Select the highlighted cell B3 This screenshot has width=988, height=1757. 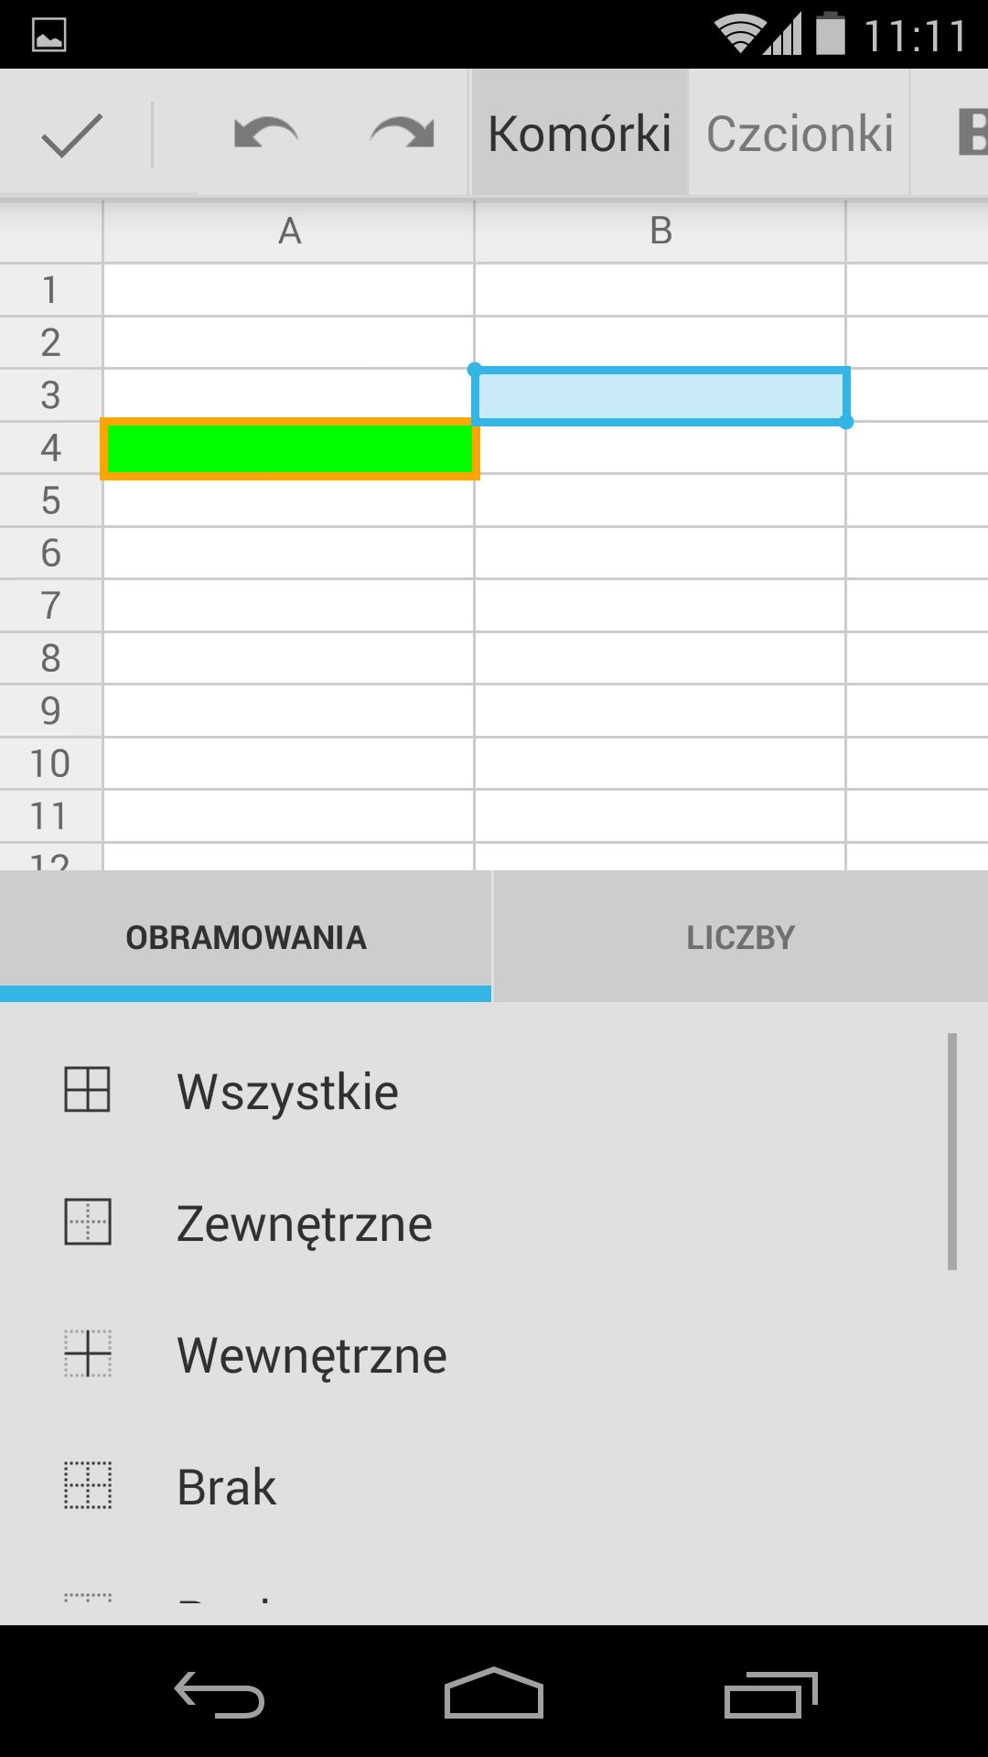660,395
